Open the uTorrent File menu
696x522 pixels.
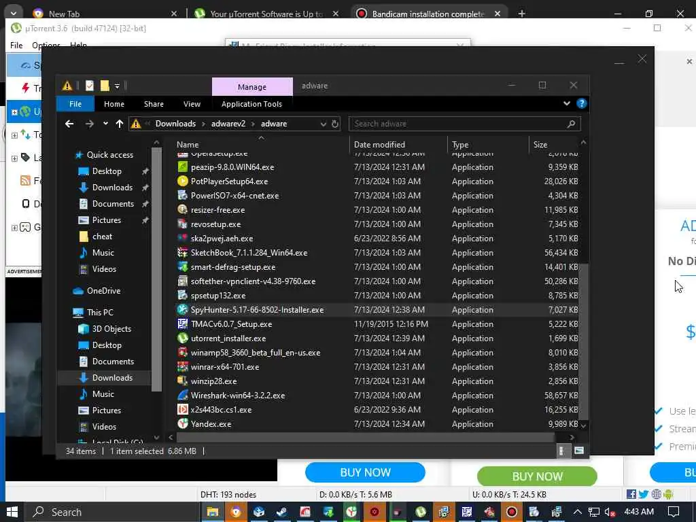pyautogui.click(x=16, y=46)
